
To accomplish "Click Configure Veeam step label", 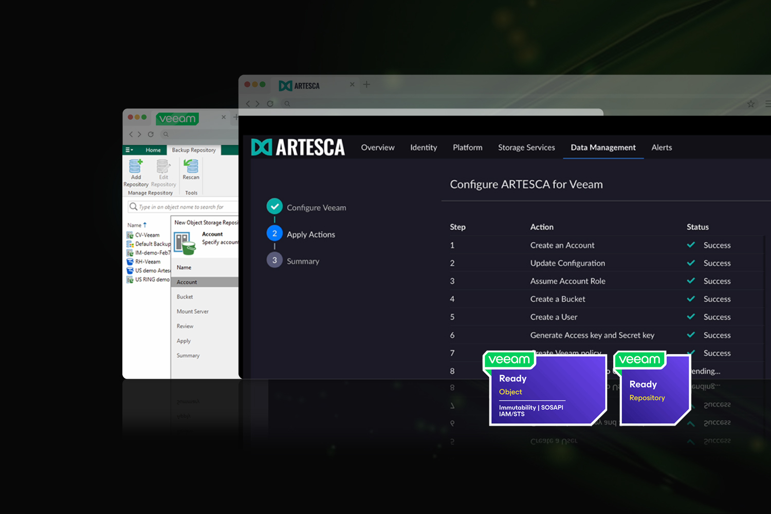I will coord(316,208).
